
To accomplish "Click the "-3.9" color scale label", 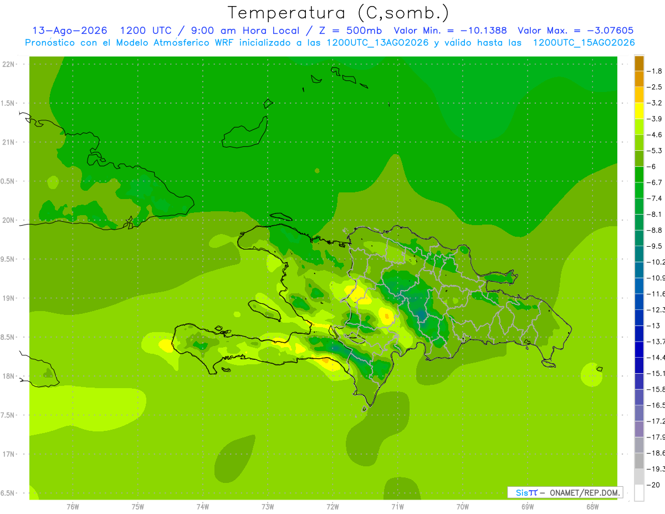I will click(655, 119).
